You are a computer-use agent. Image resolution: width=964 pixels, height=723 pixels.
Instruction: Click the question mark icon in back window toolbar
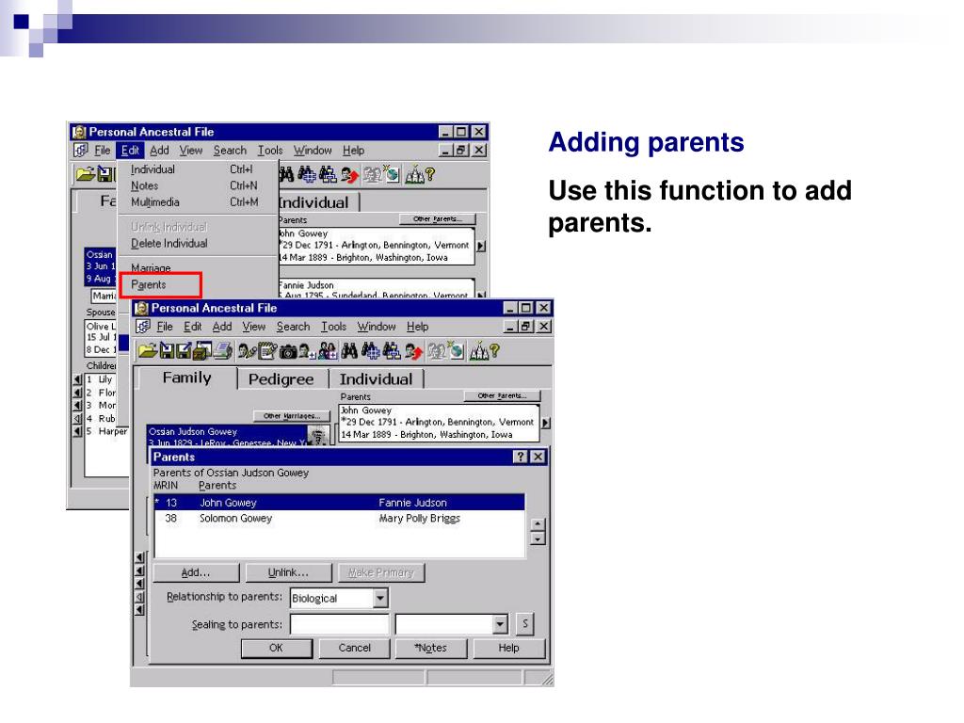429,174
